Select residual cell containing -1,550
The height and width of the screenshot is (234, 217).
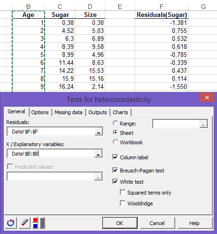click(162, 86)
